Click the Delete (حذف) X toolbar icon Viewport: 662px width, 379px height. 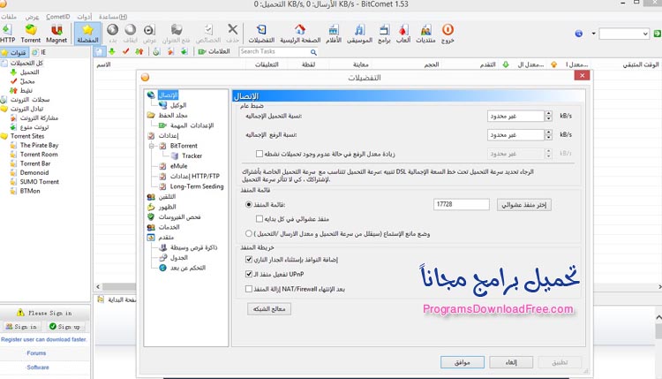(x=232, y=34)
